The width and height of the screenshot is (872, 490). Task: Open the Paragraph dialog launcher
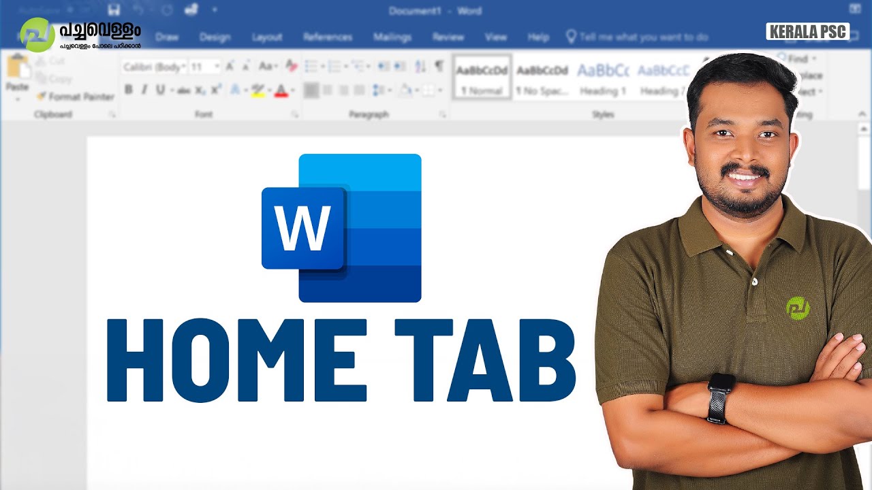click(442, 115)
